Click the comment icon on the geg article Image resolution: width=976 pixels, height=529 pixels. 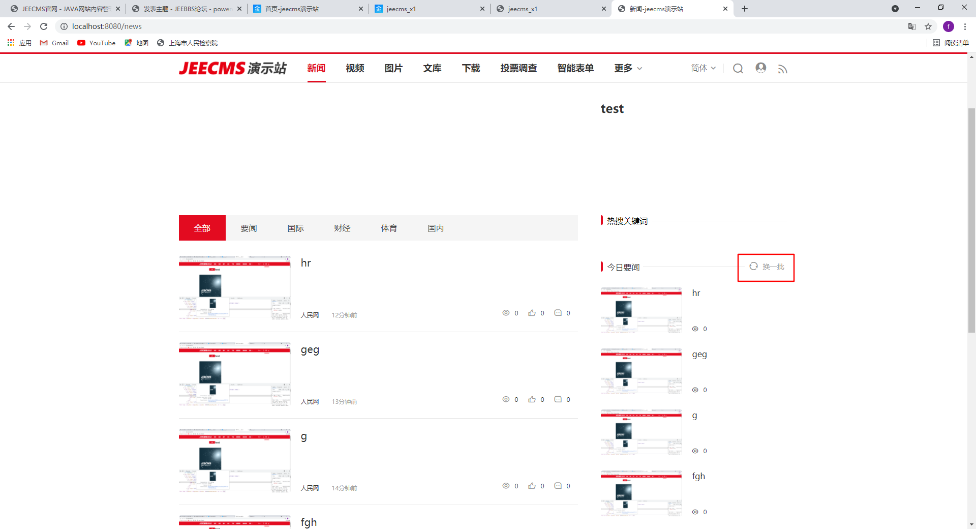click(558, 399)
